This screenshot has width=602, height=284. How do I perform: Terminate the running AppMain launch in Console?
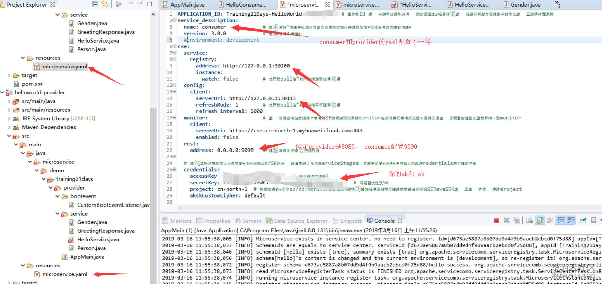tap(496, 220)
